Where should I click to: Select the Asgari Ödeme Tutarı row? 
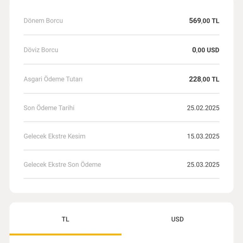(x=121, y=79)
